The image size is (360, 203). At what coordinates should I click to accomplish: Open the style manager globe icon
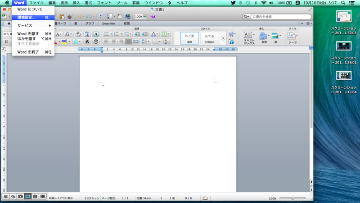click(x=231, y=42)
